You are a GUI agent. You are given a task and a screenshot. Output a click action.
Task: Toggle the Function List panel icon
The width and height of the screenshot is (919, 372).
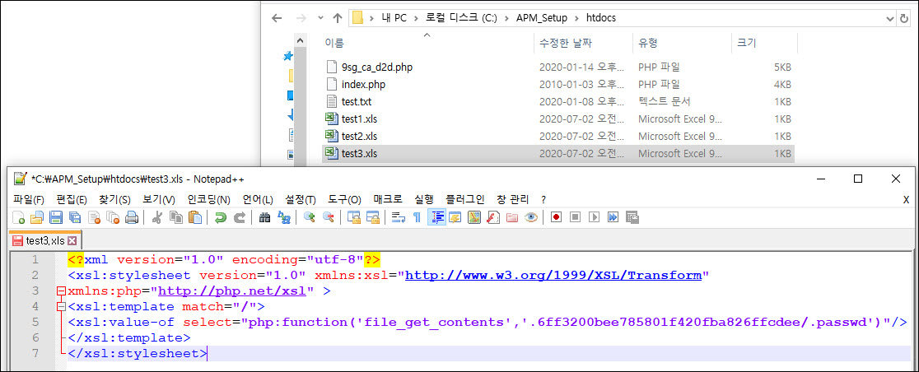(493, 218)
